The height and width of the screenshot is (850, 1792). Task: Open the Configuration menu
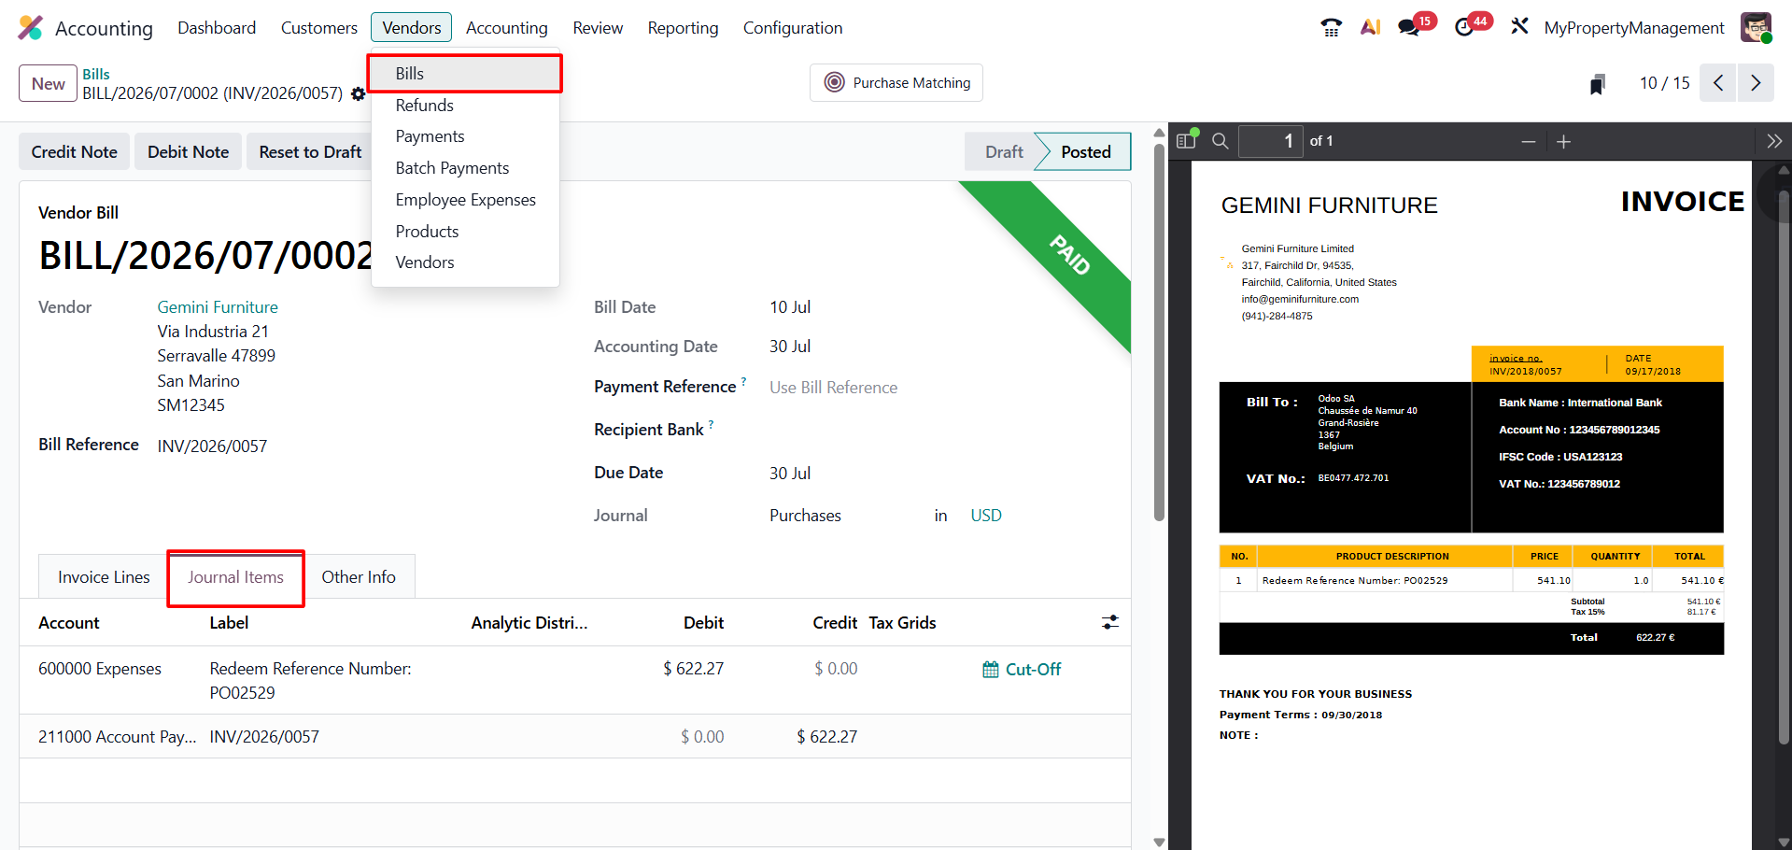pos(793,28)
